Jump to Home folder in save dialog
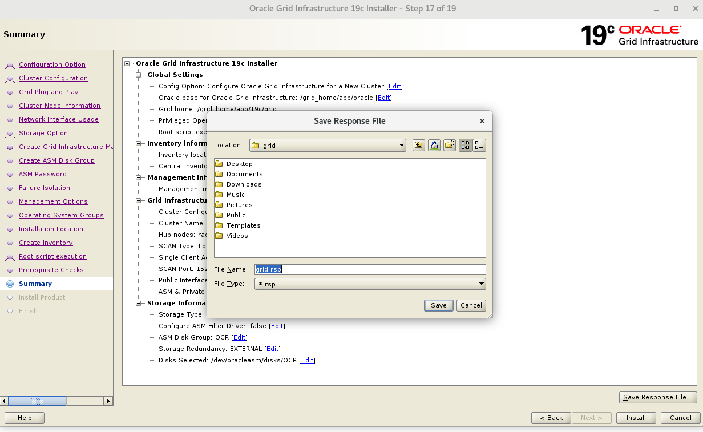 (434, 146)
